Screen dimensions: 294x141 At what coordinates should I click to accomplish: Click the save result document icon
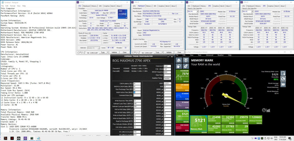coord(283,73)
